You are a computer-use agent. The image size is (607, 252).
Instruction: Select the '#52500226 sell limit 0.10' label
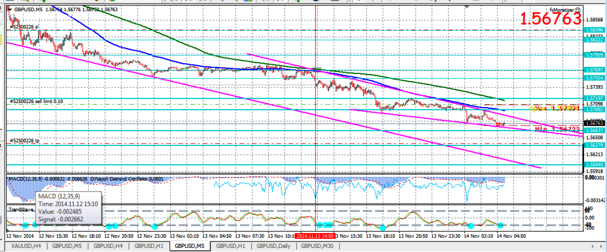point(36,101)
